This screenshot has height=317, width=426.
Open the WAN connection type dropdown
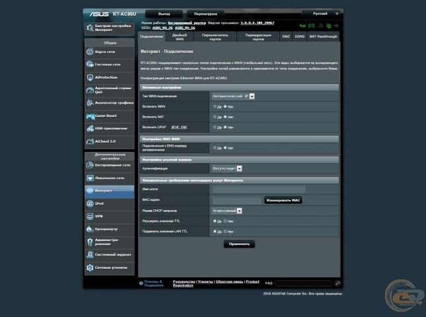pyautogui.click(x=233, y=96)
